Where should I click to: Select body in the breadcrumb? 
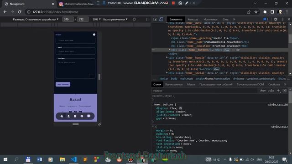coord(174,79)
